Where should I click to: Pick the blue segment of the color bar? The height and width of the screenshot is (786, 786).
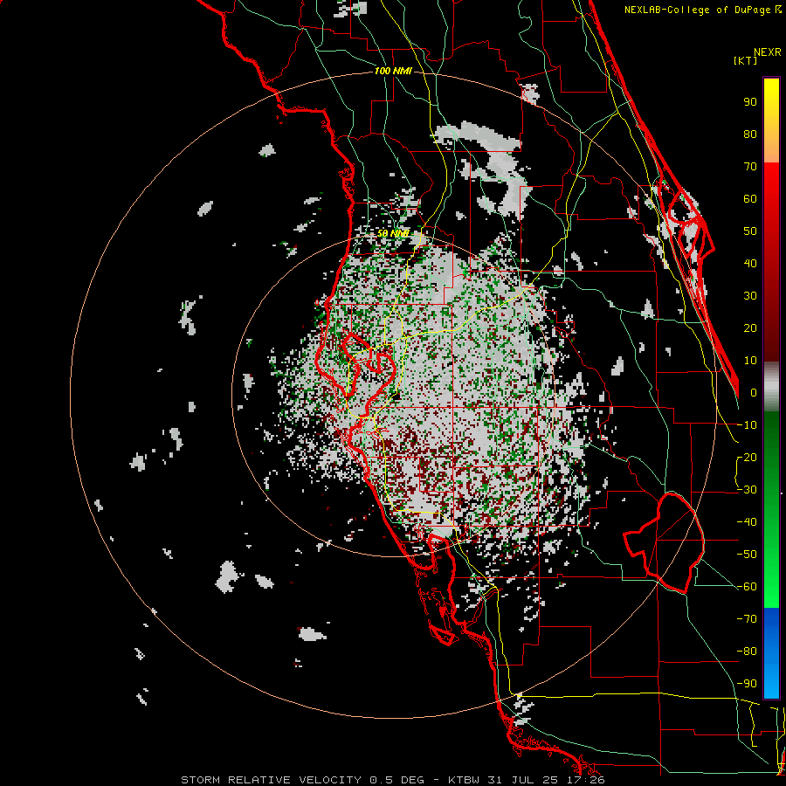click(771, 653)
